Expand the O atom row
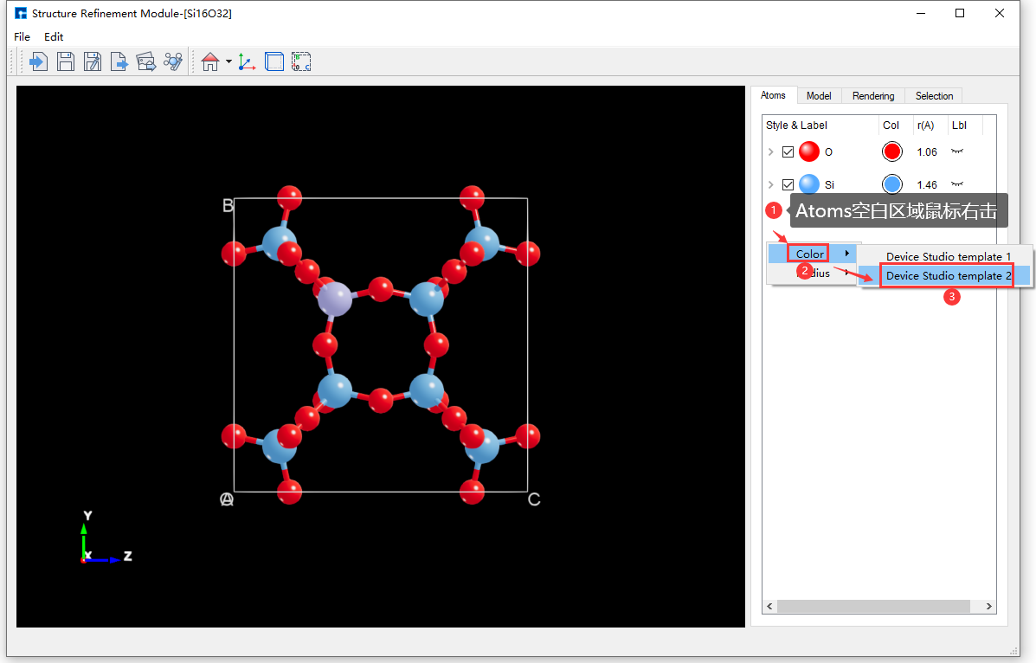This screenshot has width=1036, height=663. 770,152
